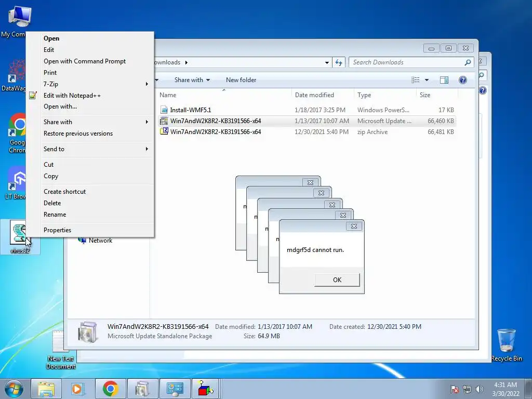
Task: Open the volume speaker tray icon
Action: (x=479, y=389)
